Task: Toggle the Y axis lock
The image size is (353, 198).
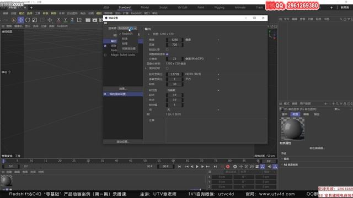Action: [65, 20]
